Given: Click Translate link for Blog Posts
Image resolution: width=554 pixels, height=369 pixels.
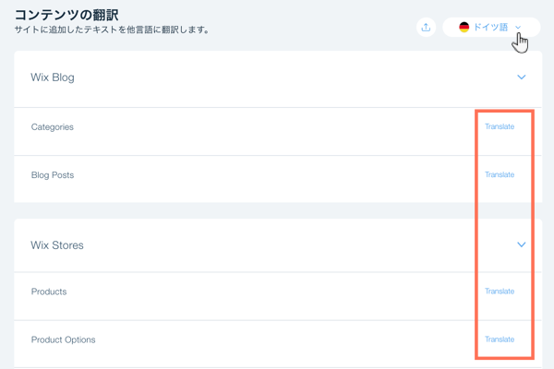Looking at the screenshot, I should point(500,174).
